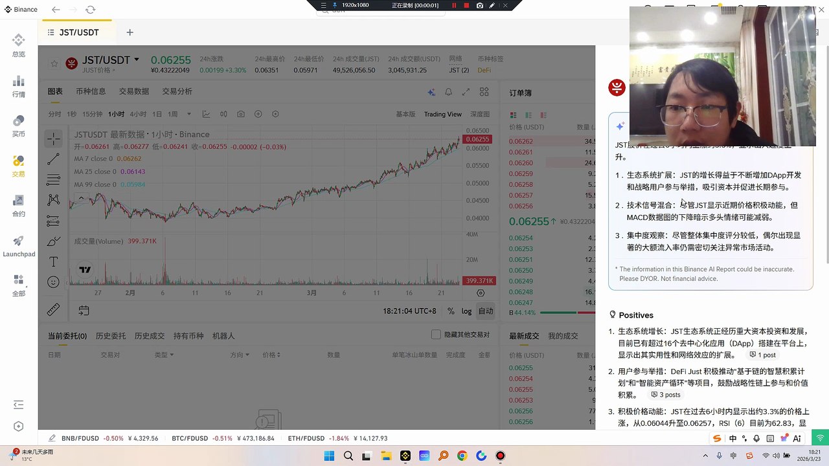This screenshot has height=466, width=829.
Task: Switch to 机器人 tab
Action: 223,336
